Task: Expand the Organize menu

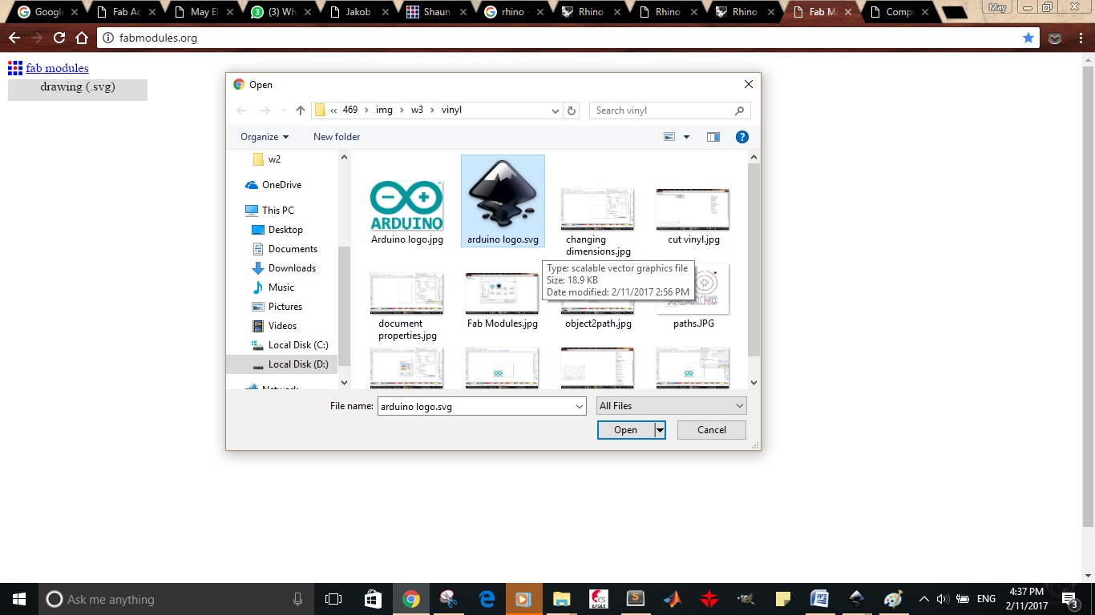Action: click(265, 137)
